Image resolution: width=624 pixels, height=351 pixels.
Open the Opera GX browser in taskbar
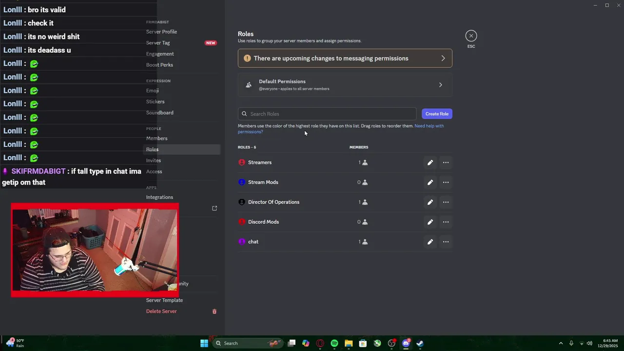(320, 343)
